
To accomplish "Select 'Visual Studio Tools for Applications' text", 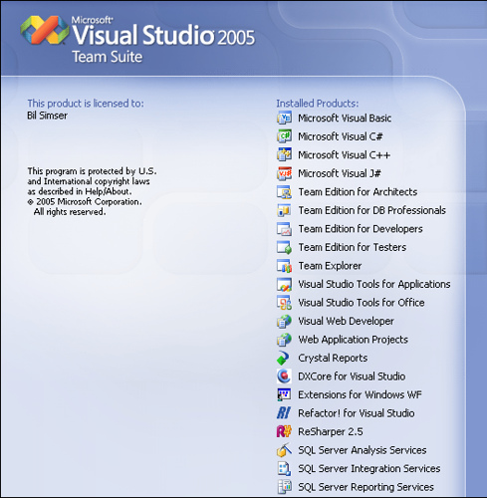I will click(x=374, y=284).
